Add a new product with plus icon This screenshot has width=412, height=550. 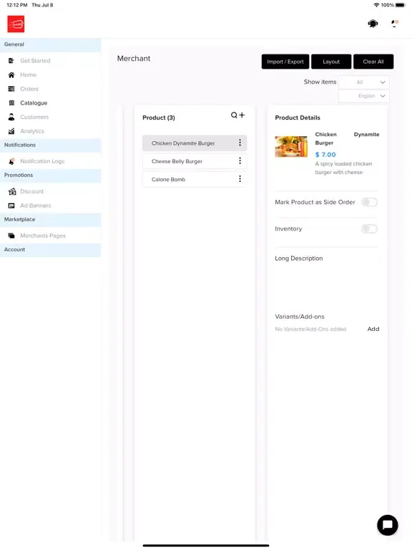tap(242, 115)
